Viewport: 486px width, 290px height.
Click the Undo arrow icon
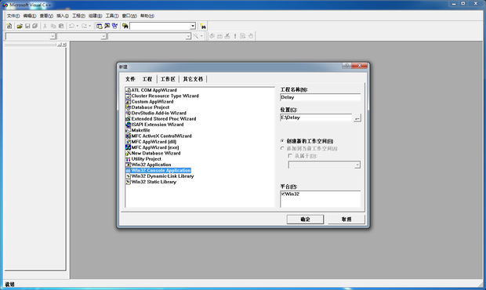click(x=71, y=26)
